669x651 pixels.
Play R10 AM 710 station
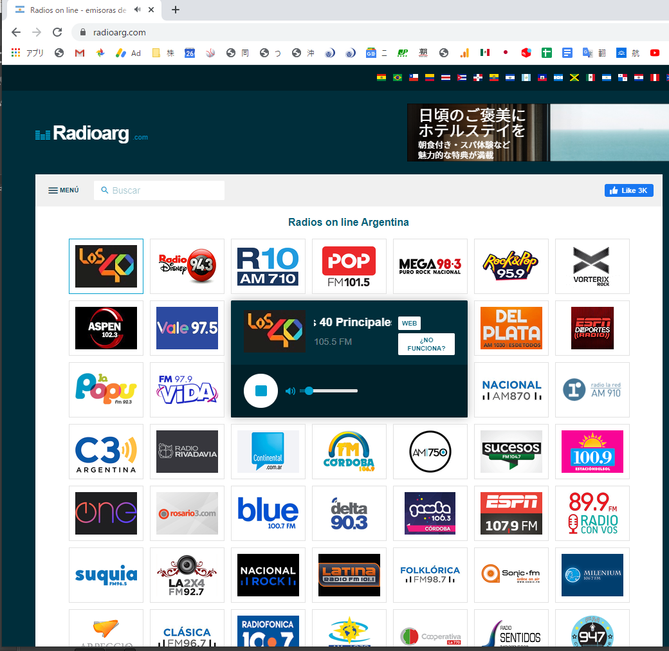coord(268,266)
